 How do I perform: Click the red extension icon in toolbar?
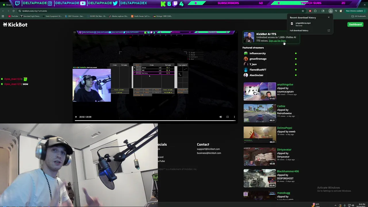[310, 11]
